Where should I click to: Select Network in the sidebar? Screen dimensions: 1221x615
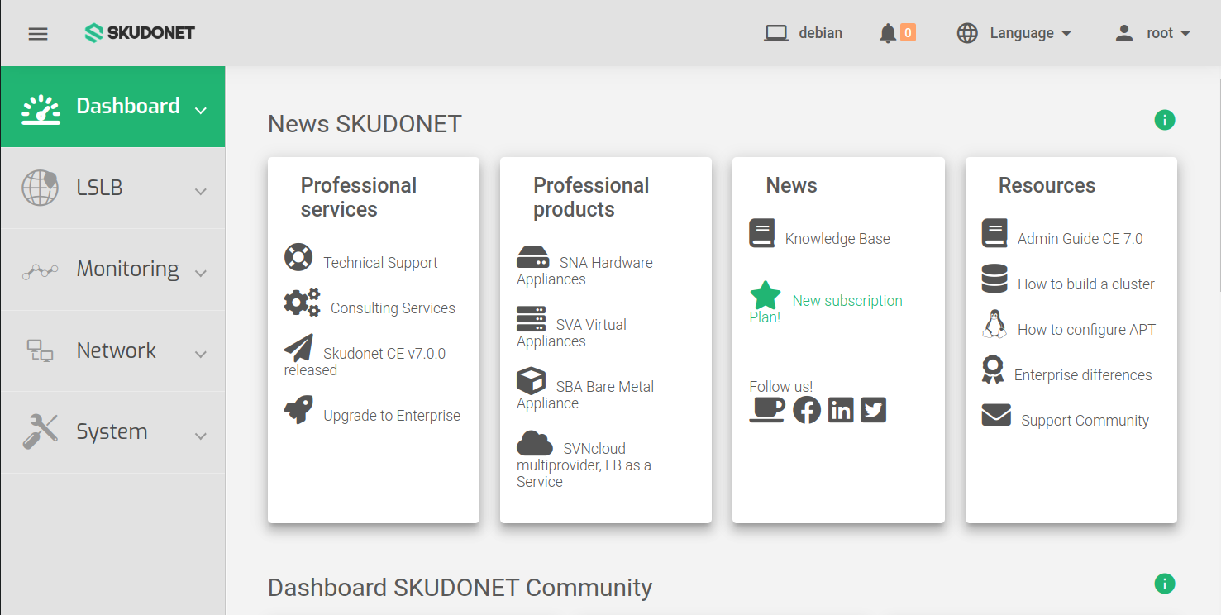112,351
